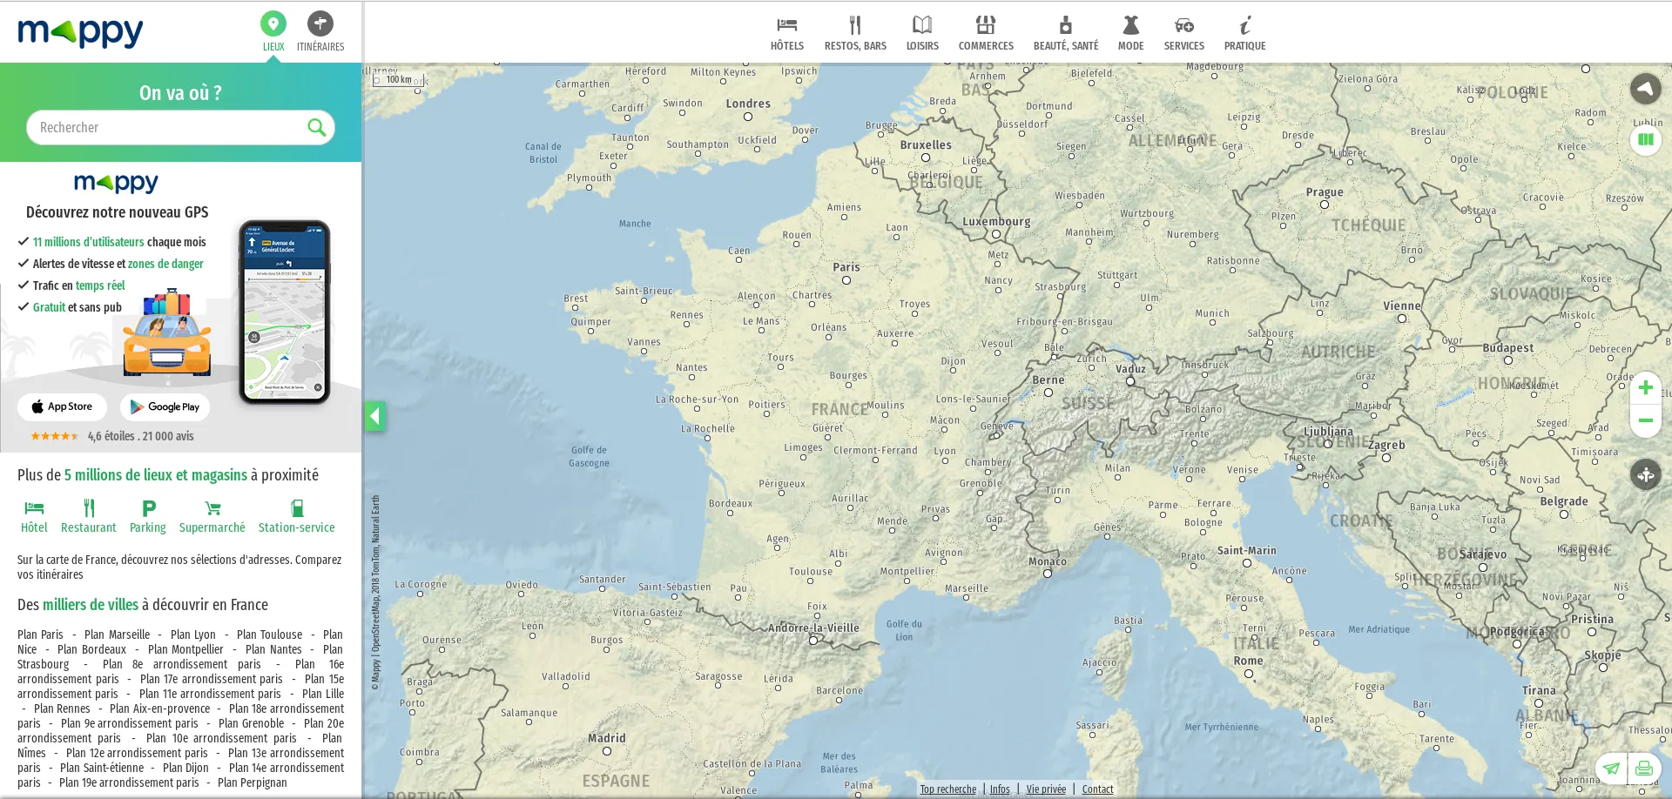The height and width of the screenshot is (799, 1672).
Task: Activate the pegman street-level control
Action: pyautogui.click(x=1646, y=475)
